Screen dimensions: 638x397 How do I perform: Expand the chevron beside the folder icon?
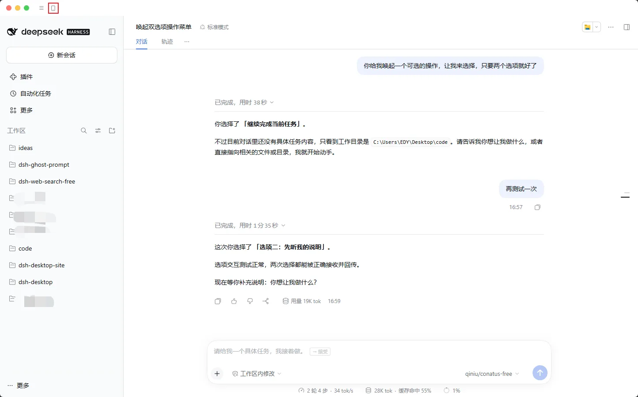pyautogui.click(x=597, y=27)
